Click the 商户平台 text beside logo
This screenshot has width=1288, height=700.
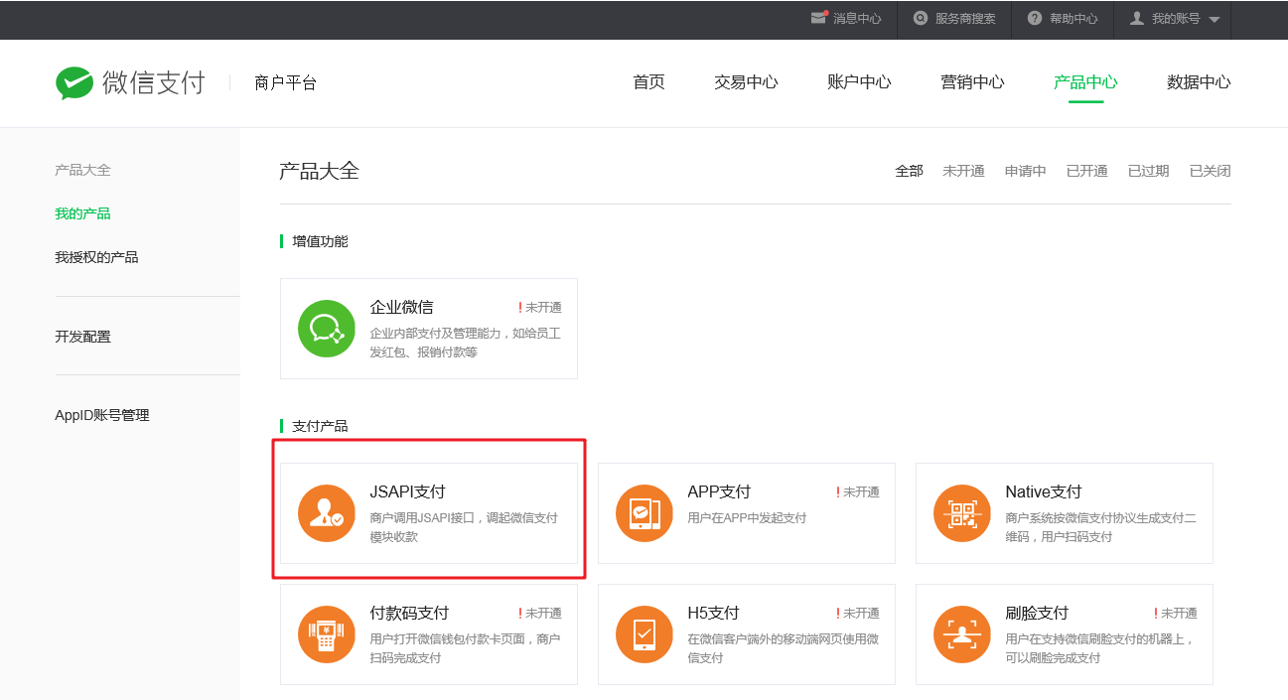(x=285, y=83)
